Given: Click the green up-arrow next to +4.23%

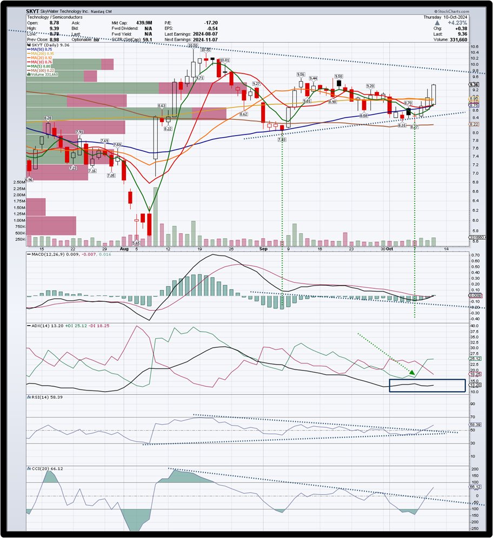Looking at the screenshot, I should click(x=437, y=23).
